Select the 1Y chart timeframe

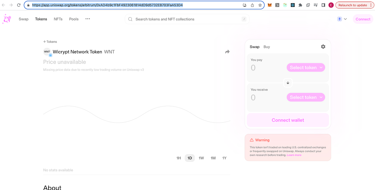pyautogui.click(x=224, y=158)
